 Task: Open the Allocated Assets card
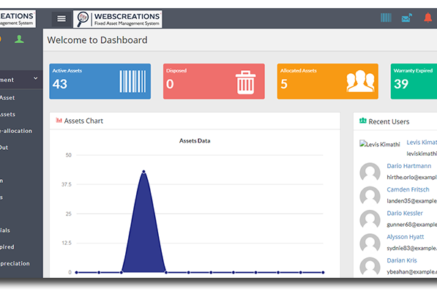pos(328,81)
